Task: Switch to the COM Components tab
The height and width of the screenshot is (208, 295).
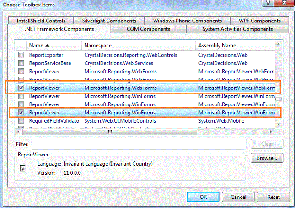Action: coord(148,29)
